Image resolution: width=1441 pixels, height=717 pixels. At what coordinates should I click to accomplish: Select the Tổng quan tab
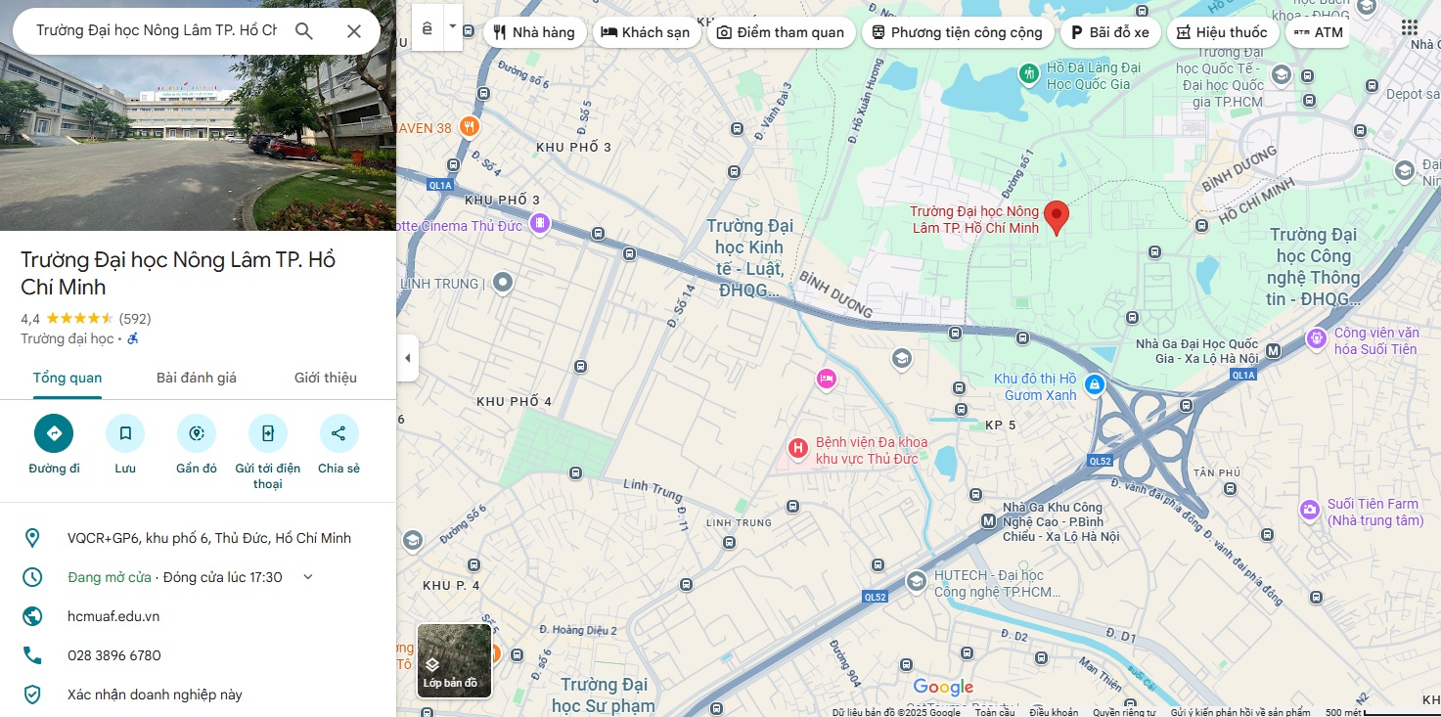click(68, 378)
